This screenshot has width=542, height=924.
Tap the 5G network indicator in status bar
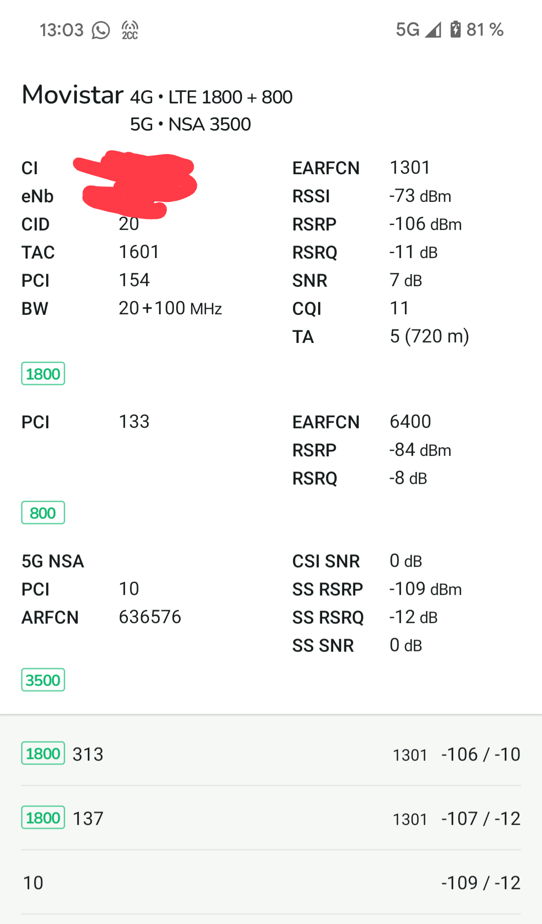click(407, 30)
